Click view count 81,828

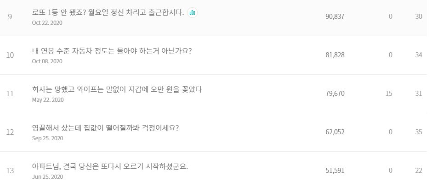tap(335, 55)
